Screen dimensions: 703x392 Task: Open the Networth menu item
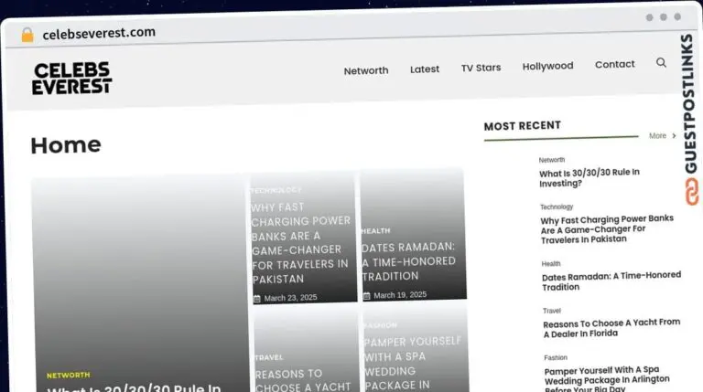(x=365, y=70)
